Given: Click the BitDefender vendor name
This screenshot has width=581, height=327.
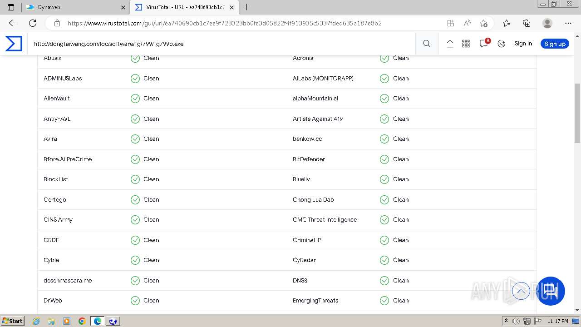Looking at the screenshot, I should tap(309, 159).
